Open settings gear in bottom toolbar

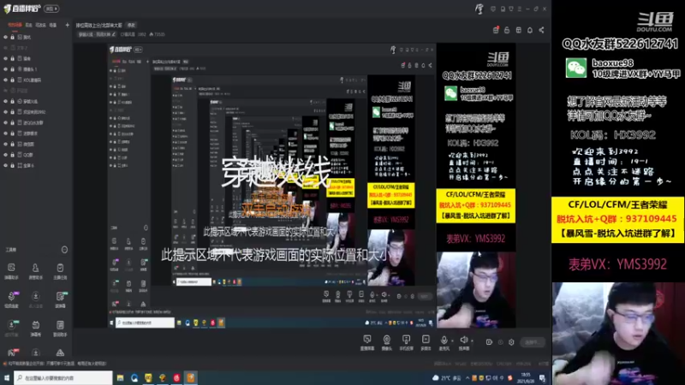[x=511, y=342]
